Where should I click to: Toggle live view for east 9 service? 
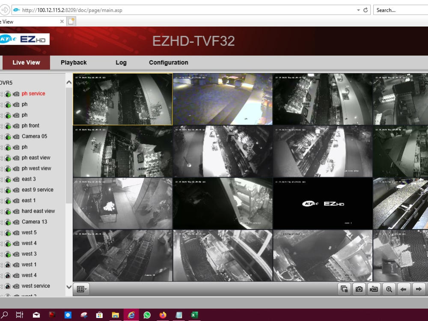(x=8, y=190)
